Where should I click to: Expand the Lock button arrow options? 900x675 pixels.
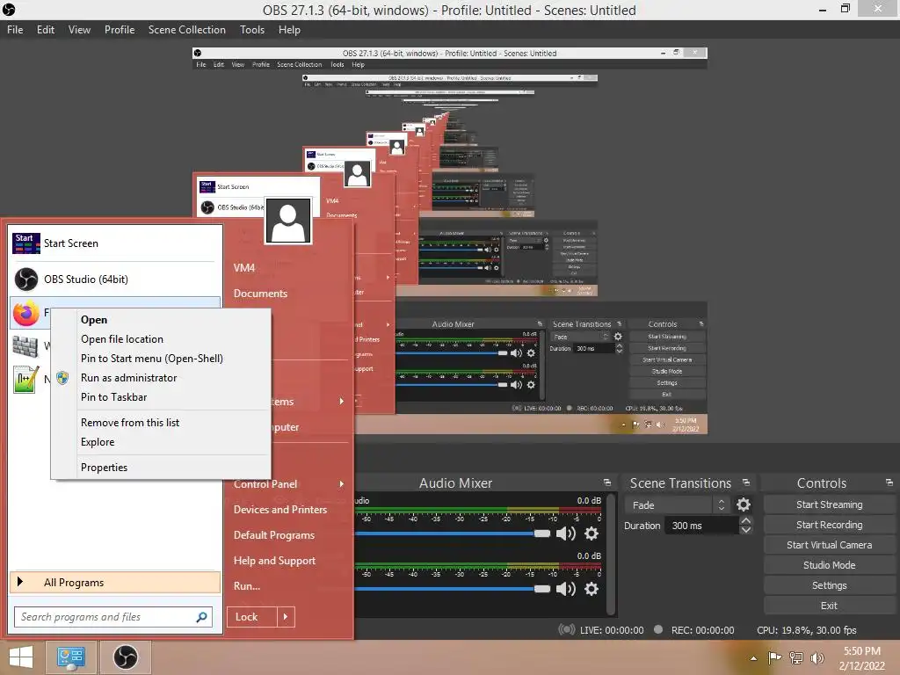click(286, 617)
